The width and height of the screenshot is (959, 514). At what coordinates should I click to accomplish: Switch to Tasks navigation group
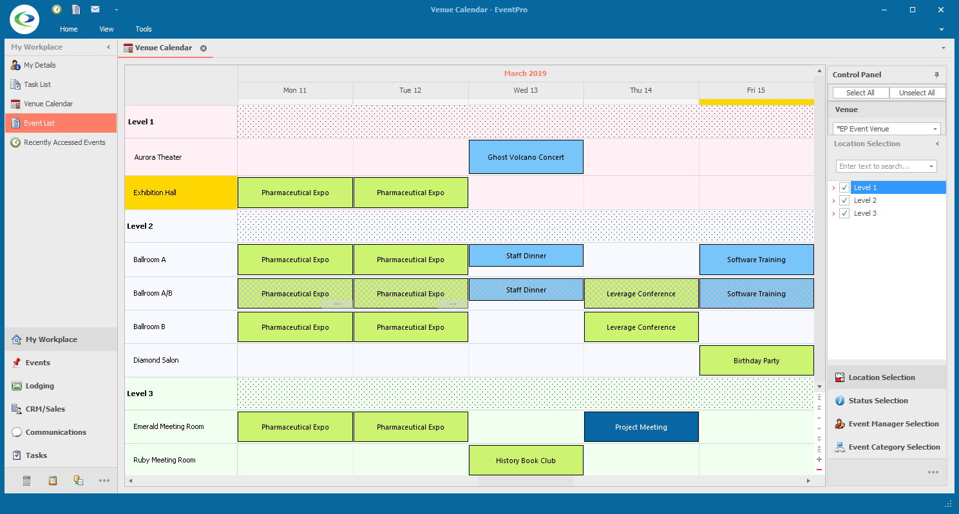click(61, 455)
